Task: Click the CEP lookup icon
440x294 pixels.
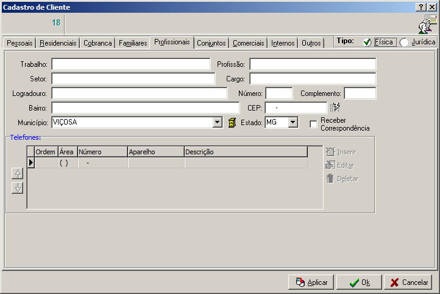Action: 335,108
